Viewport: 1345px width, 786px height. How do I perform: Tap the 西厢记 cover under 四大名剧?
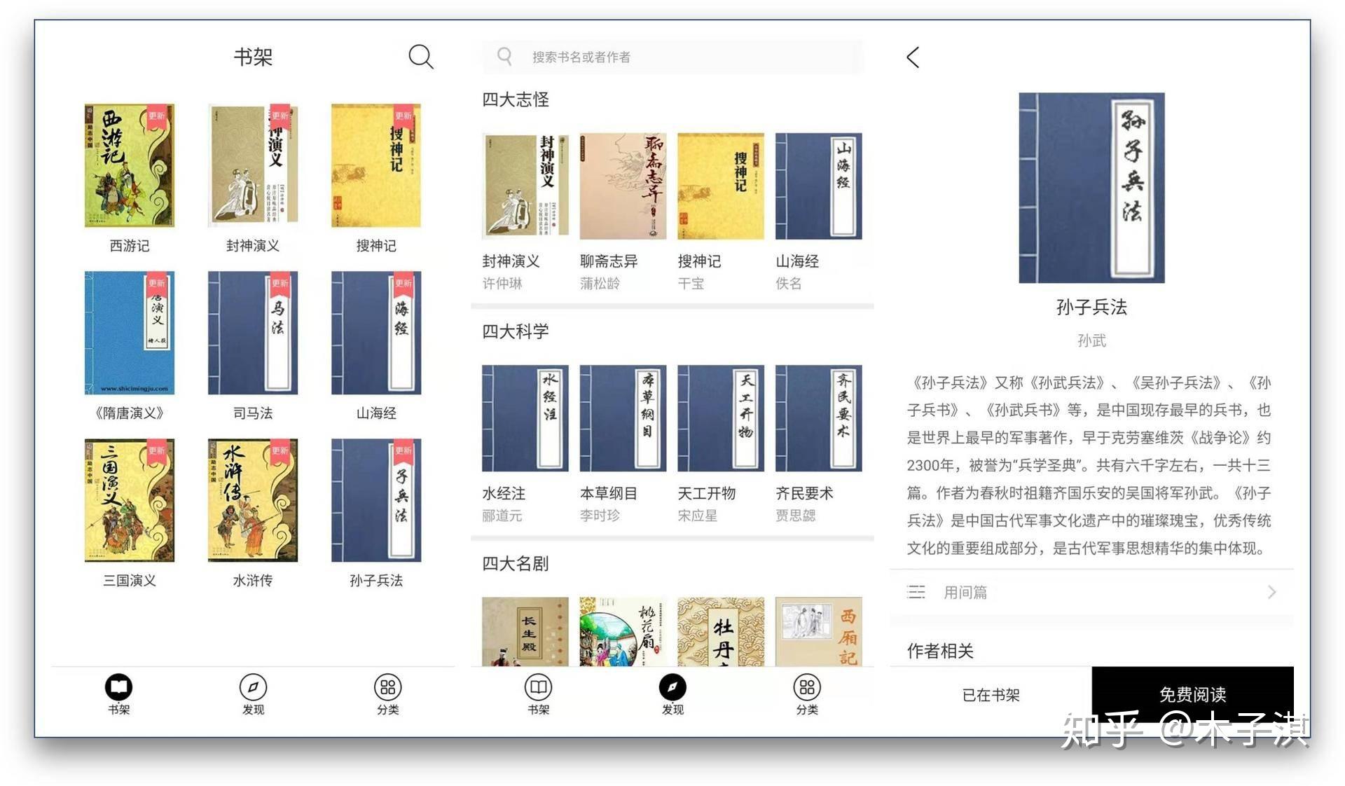[818, 632]
